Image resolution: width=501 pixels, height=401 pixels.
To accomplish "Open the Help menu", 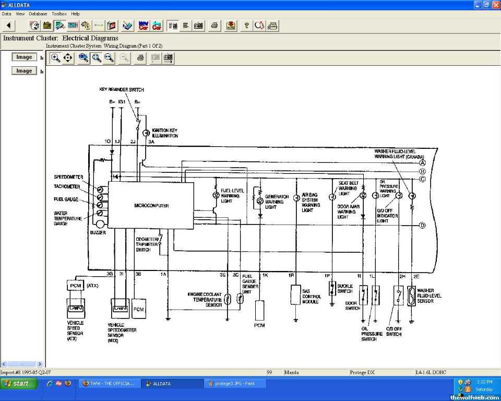I will coord(76,14).
